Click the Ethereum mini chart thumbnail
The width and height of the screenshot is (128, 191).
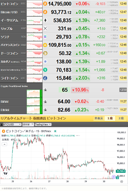pos(35,20)
